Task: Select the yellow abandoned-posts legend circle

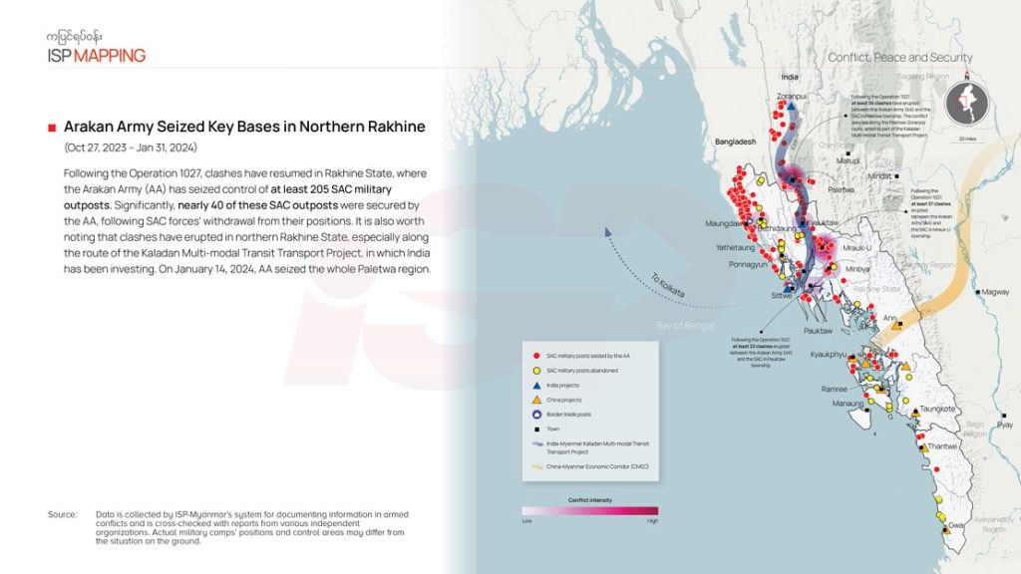Action: [x=537, y=370]
